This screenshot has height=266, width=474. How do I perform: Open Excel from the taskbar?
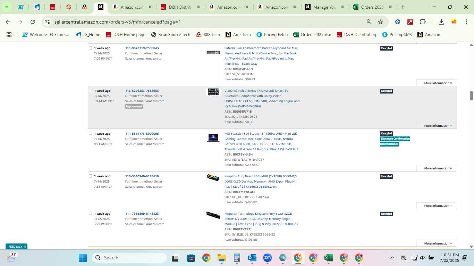[328, 258]
